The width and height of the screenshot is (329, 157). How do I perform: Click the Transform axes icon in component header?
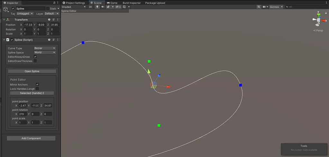click(8, 20)
